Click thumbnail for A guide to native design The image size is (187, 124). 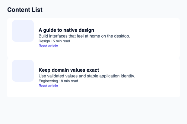pos(23,31)
